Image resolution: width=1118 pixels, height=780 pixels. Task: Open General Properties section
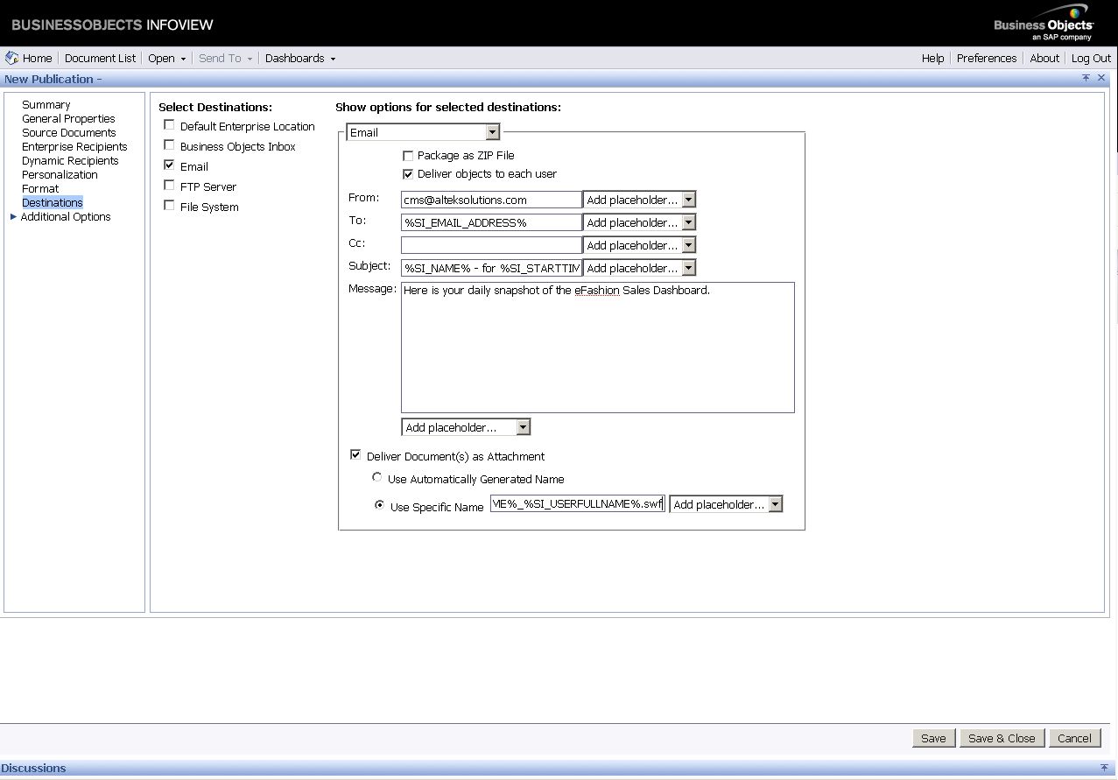pyautogui.click(x=68, y=118)
